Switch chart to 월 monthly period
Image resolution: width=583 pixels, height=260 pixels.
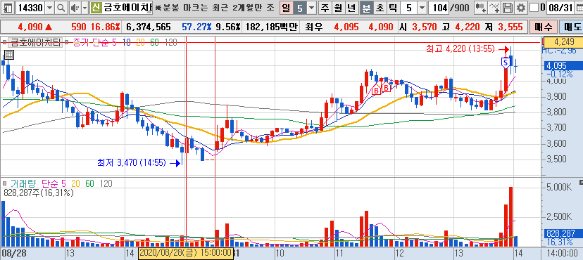pyautogui.click(x=339, y=8)
